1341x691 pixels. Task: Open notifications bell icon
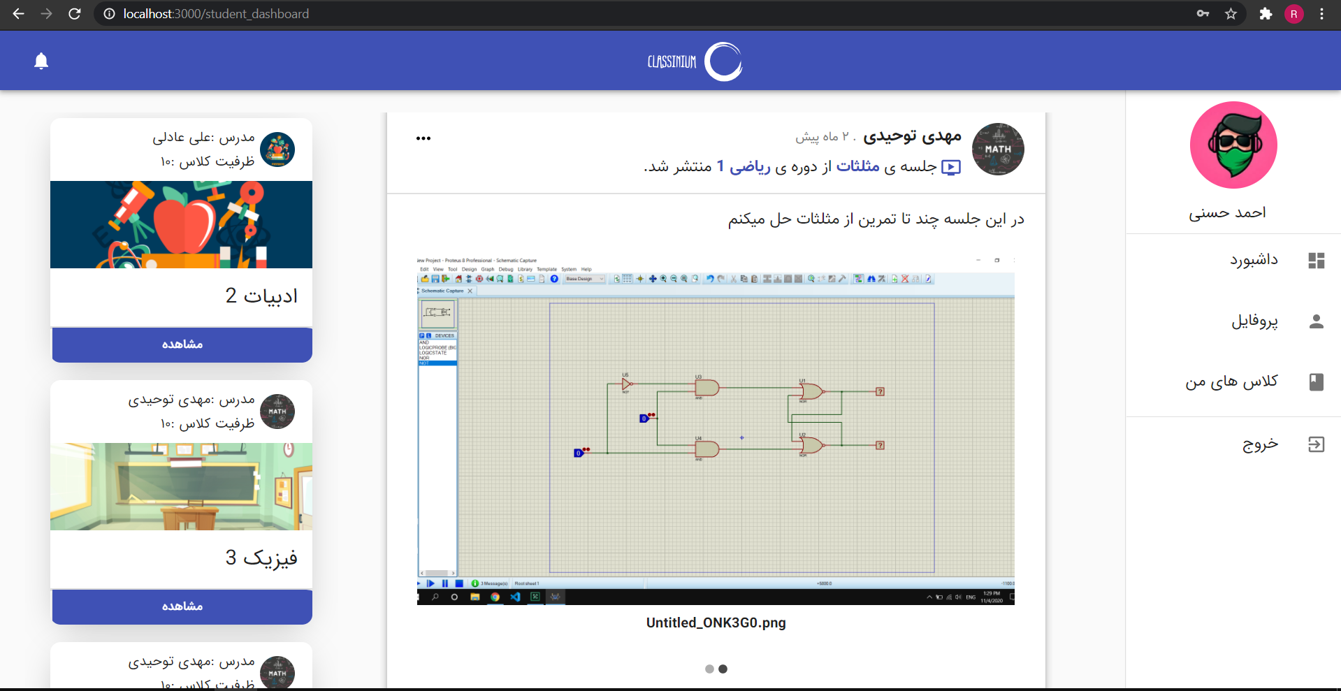(x=41, y=61)
